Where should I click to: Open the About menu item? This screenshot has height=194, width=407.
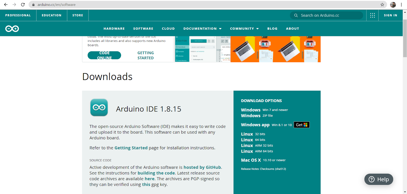pos(293,29)
